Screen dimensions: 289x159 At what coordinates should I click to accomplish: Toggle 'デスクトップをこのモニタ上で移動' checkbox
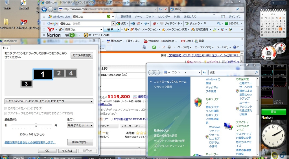(6, 114)
